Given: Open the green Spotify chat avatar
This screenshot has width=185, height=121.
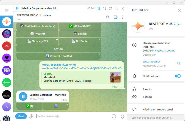Looking at the screenshot, I should point(7,83).
